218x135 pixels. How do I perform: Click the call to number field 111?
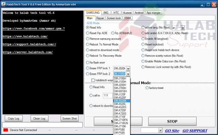click(108, 96)
